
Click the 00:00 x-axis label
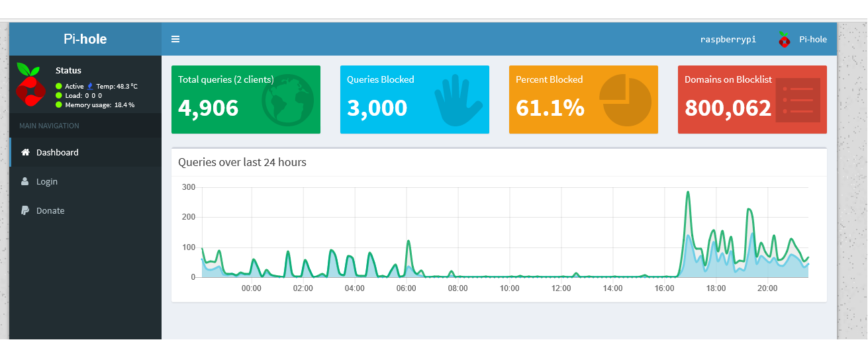tap(252, 288)
